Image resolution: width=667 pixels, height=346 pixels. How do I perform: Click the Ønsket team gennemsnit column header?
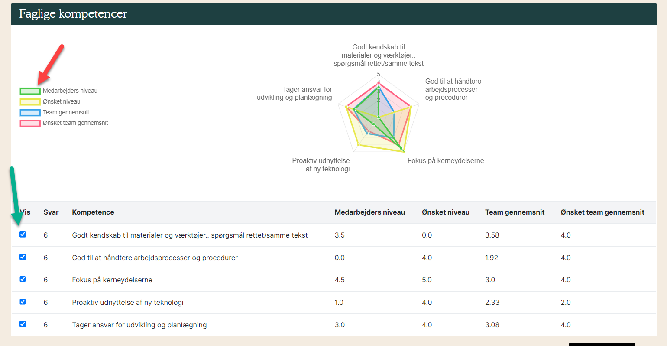[x=602, y=212]
